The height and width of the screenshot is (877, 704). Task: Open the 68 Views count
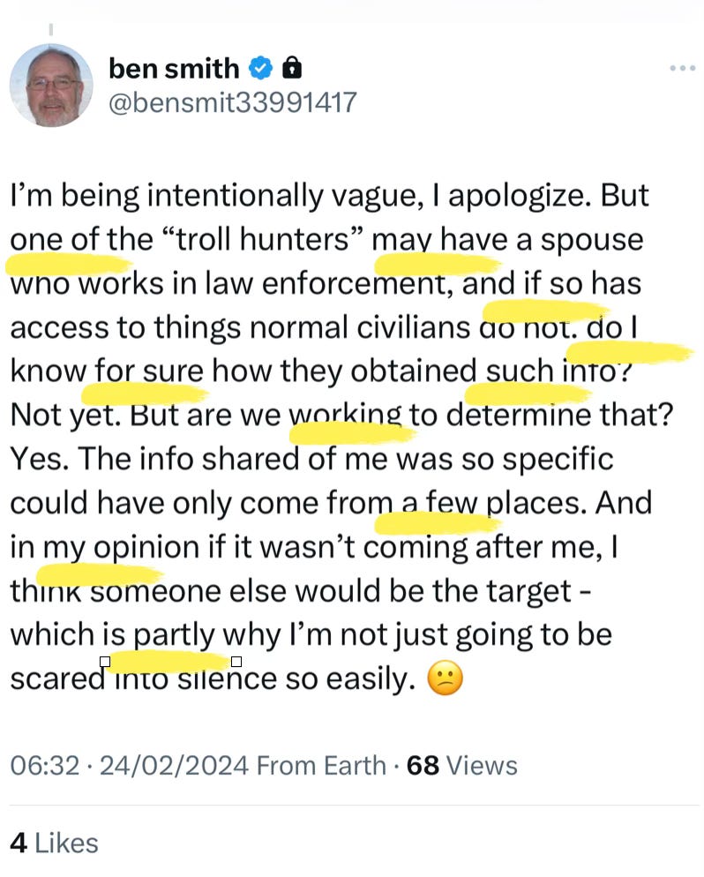point(462,765)
